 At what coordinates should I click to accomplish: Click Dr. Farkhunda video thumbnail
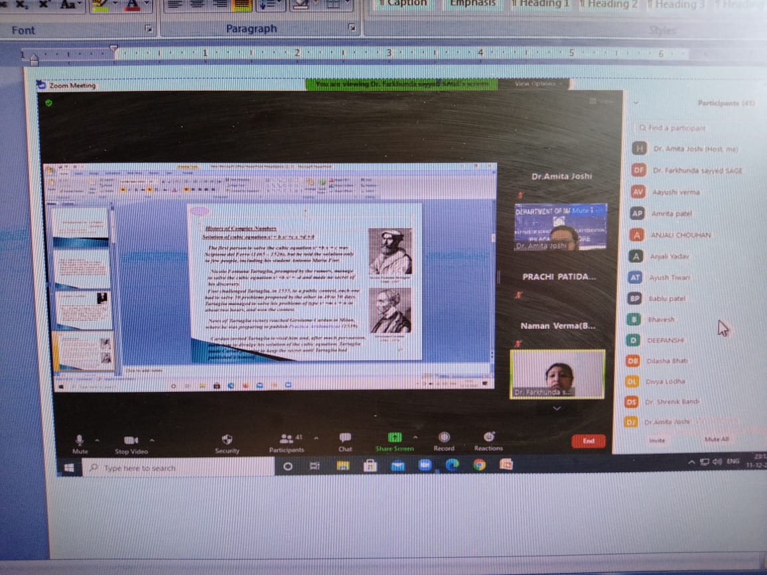tap(557, 374)
